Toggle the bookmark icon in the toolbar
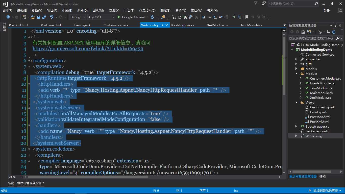Screen dimensions: 345x194 tap(247, 17)
